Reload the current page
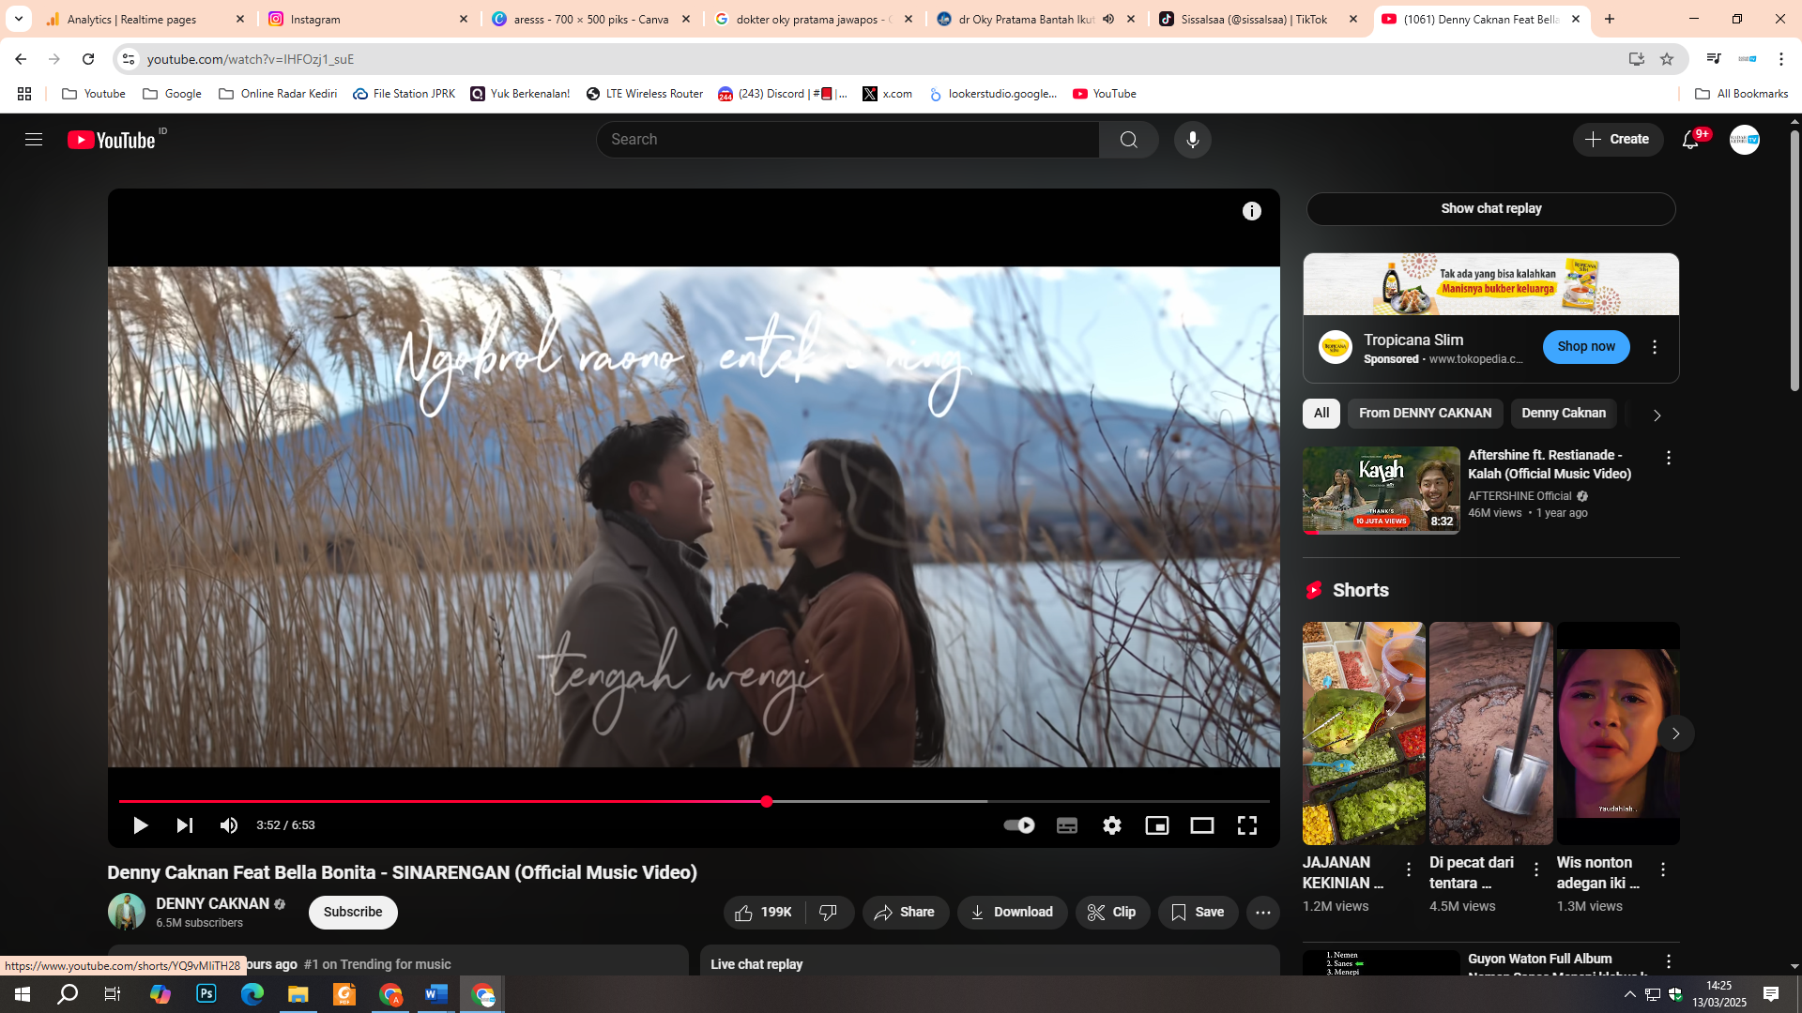 click(88, 59)
